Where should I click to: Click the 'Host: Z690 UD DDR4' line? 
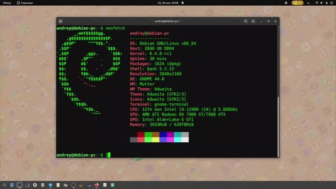[x=152, y=48]
